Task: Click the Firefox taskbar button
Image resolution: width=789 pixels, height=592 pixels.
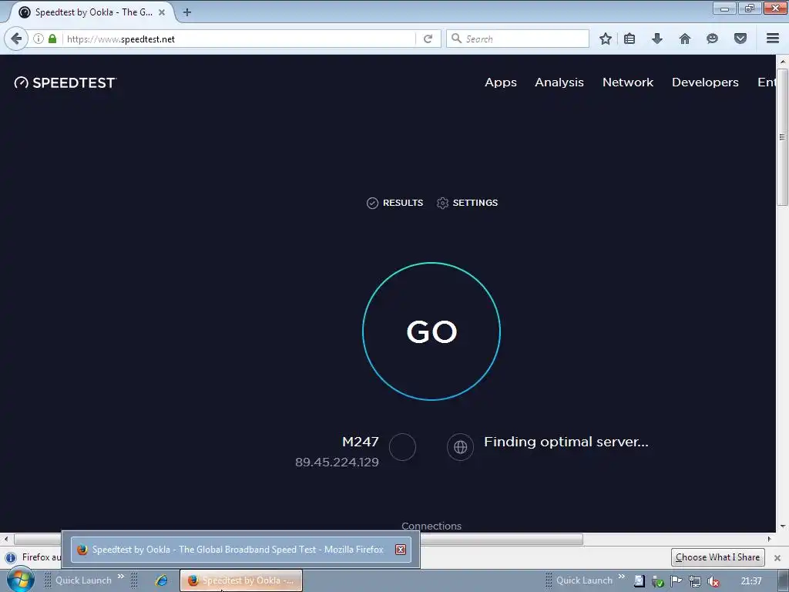Action: (241, 580)
